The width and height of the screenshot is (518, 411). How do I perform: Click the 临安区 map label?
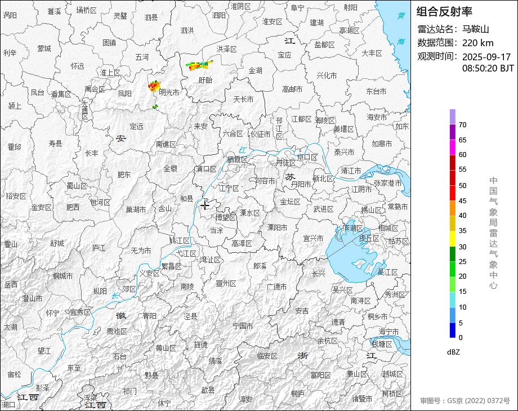(267, 356)
